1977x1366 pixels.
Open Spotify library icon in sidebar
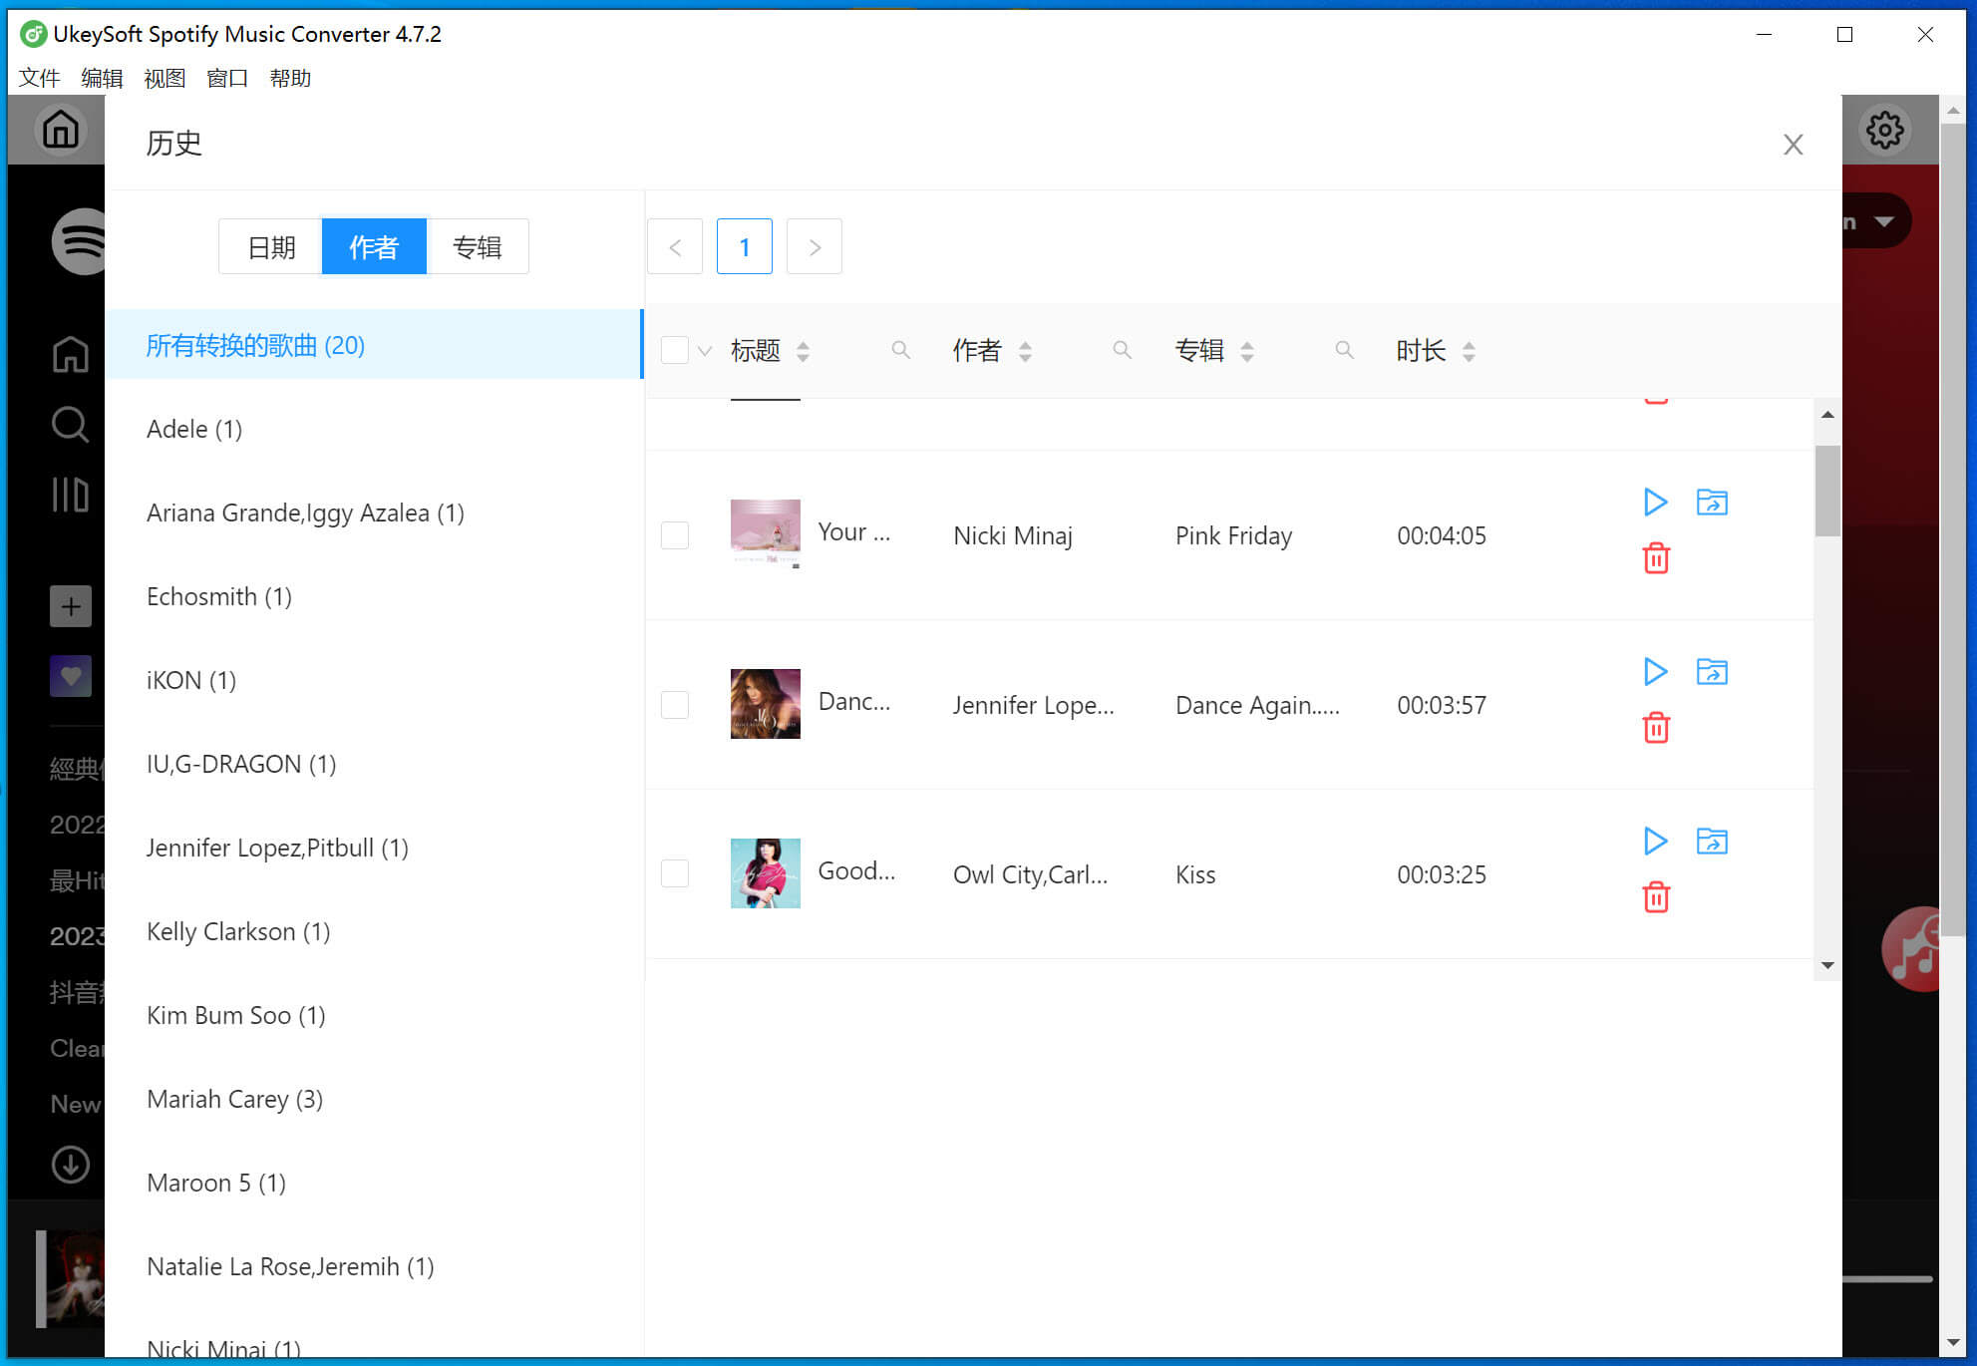(x=70, y=495)
